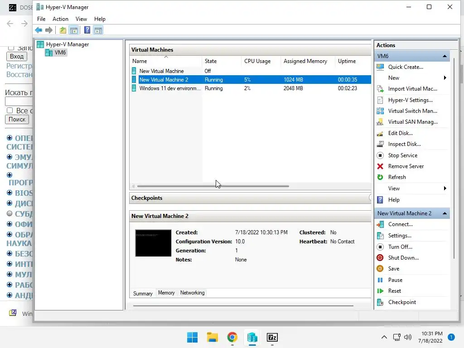Screen dimensions: 464x348
Task: Click the Back arrow in Hyper-V toolbar
Action: pyautogui.click(x=39, y=30)
